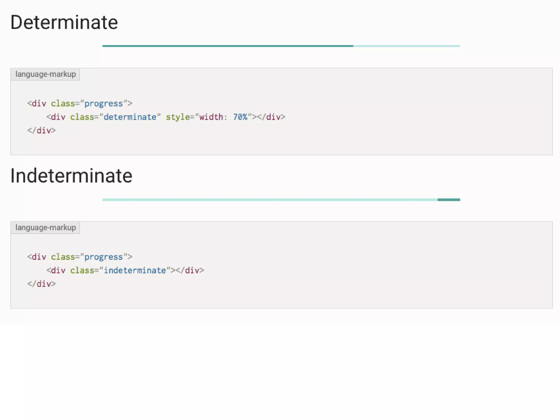Click the style attribute name in code

pyautogui.click(x=178, y=117)
